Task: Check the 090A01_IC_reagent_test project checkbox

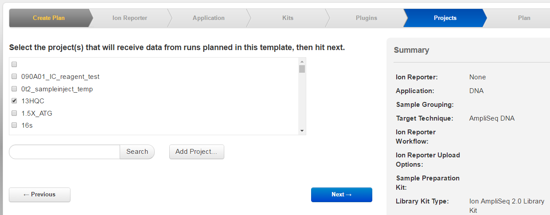Action: click(x=14, y=77)
